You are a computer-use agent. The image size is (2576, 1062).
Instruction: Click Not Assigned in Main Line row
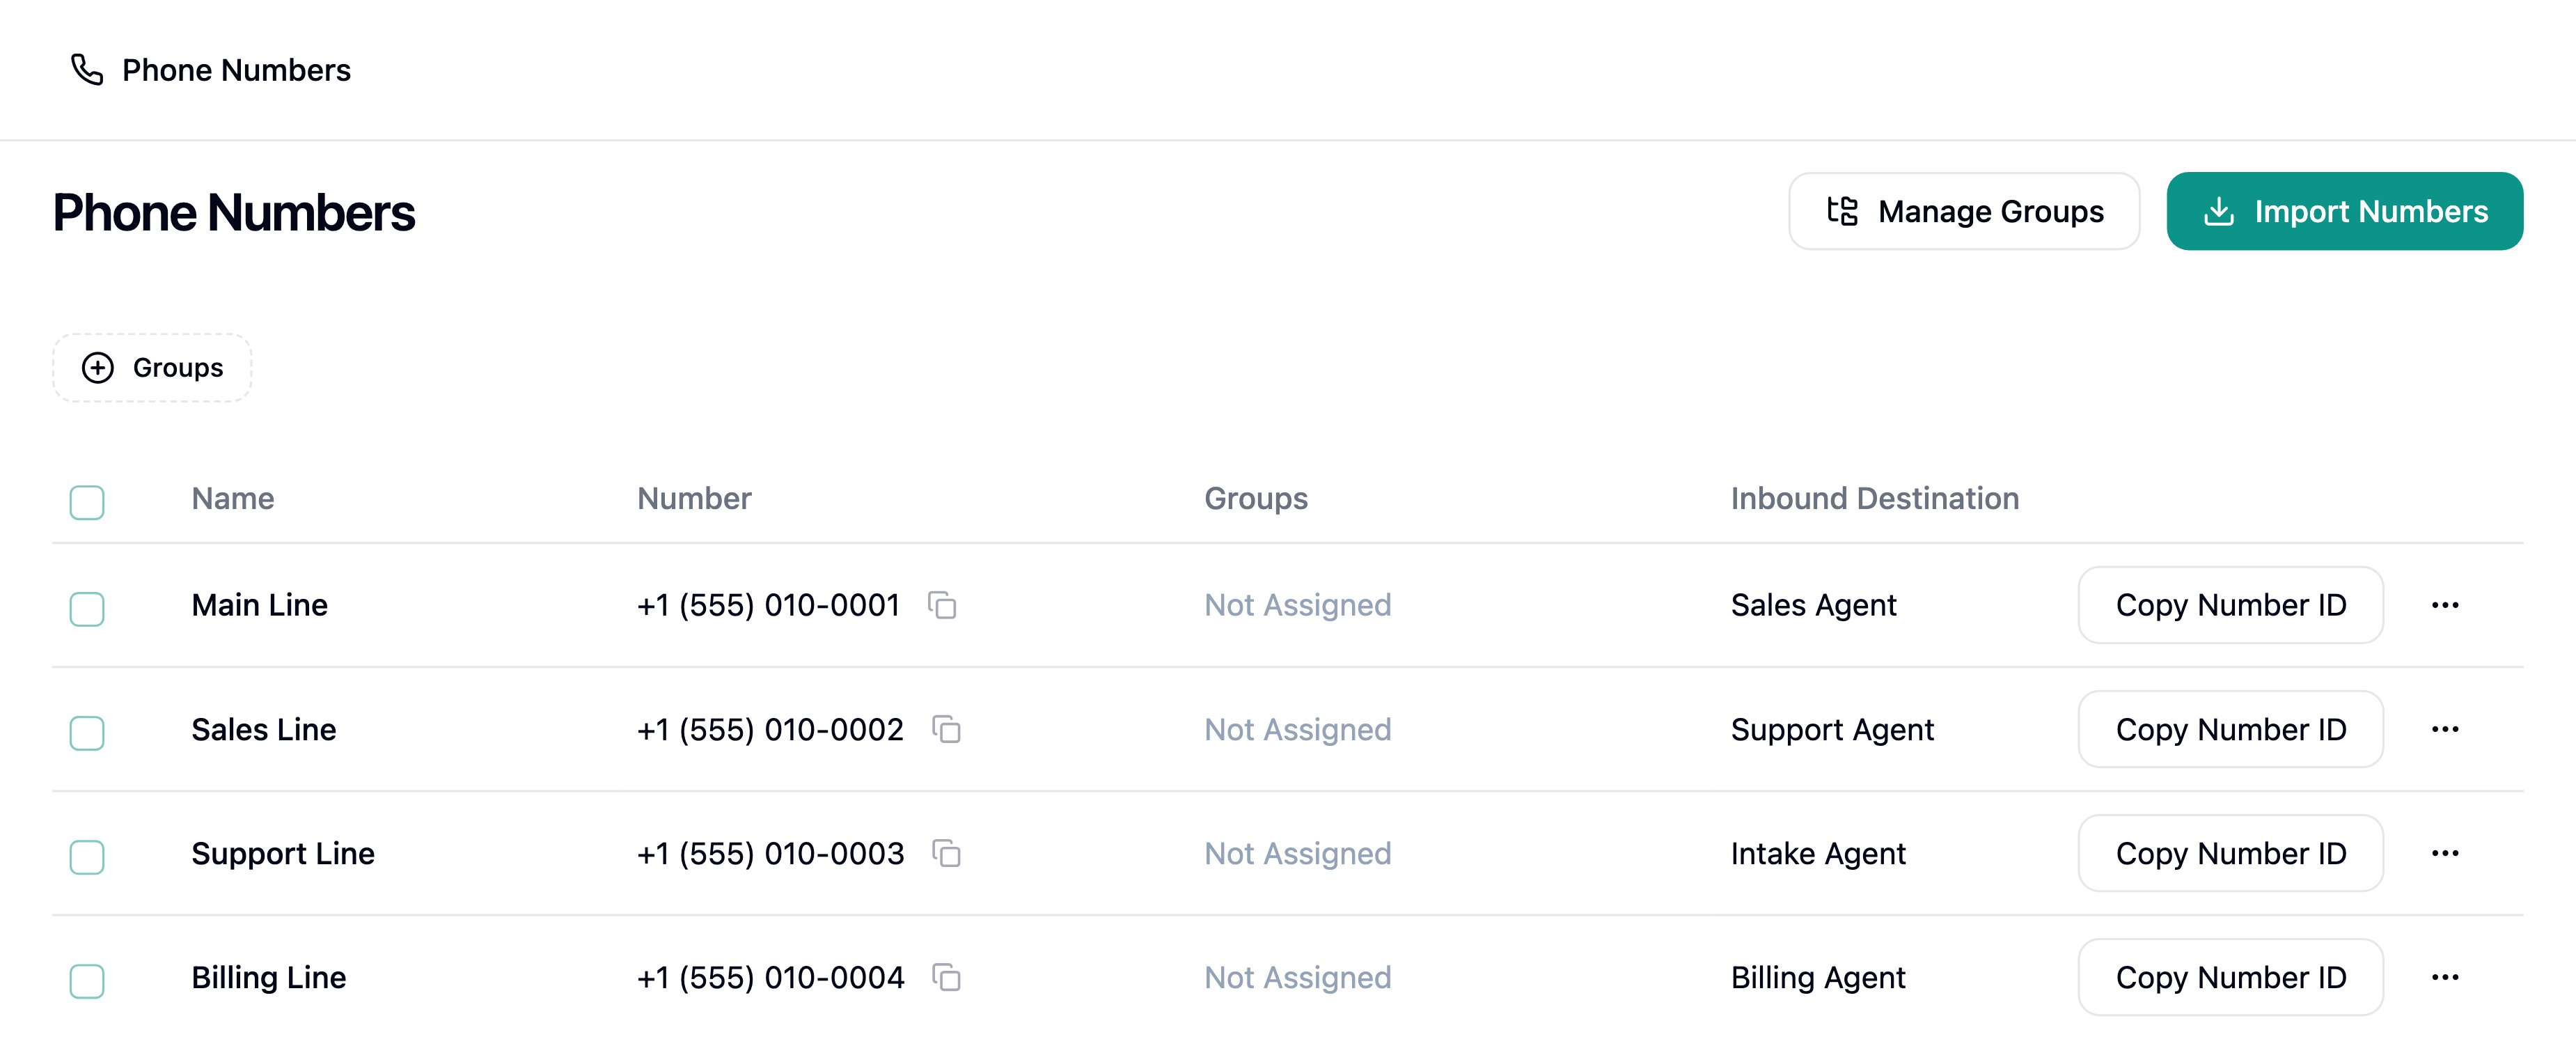coord(1298,605)
